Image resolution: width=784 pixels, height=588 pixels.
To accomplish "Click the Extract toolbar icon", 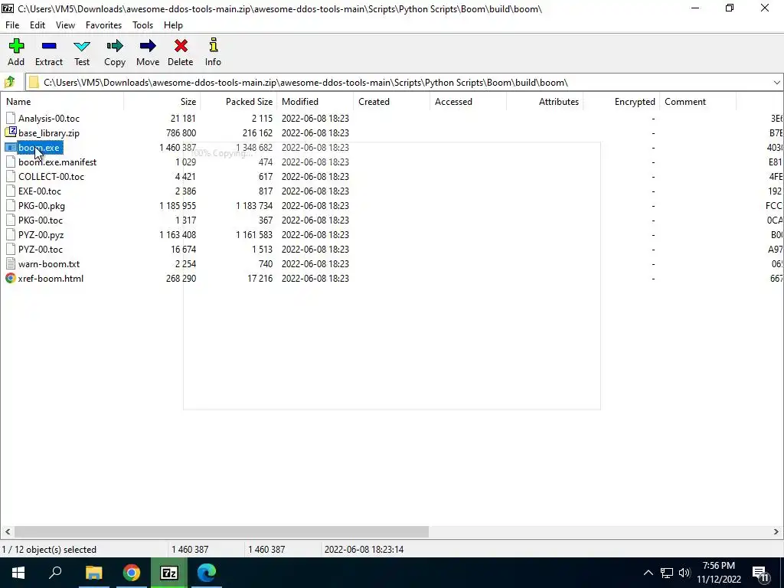I will [49, 46].
